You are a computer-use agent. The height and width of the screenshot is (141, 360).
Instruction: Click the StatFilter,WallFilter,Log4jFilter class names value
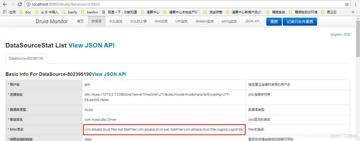(164, 130)
